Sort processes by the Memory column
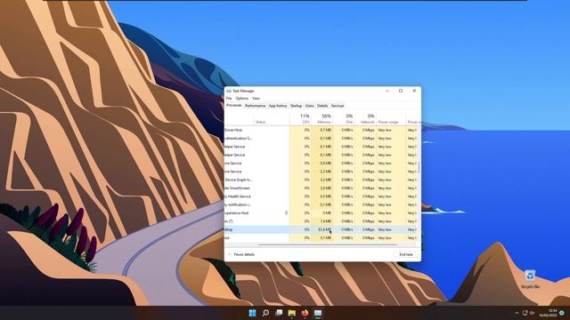570x320 pixels. pyautogui.click(x=322, y=118)
